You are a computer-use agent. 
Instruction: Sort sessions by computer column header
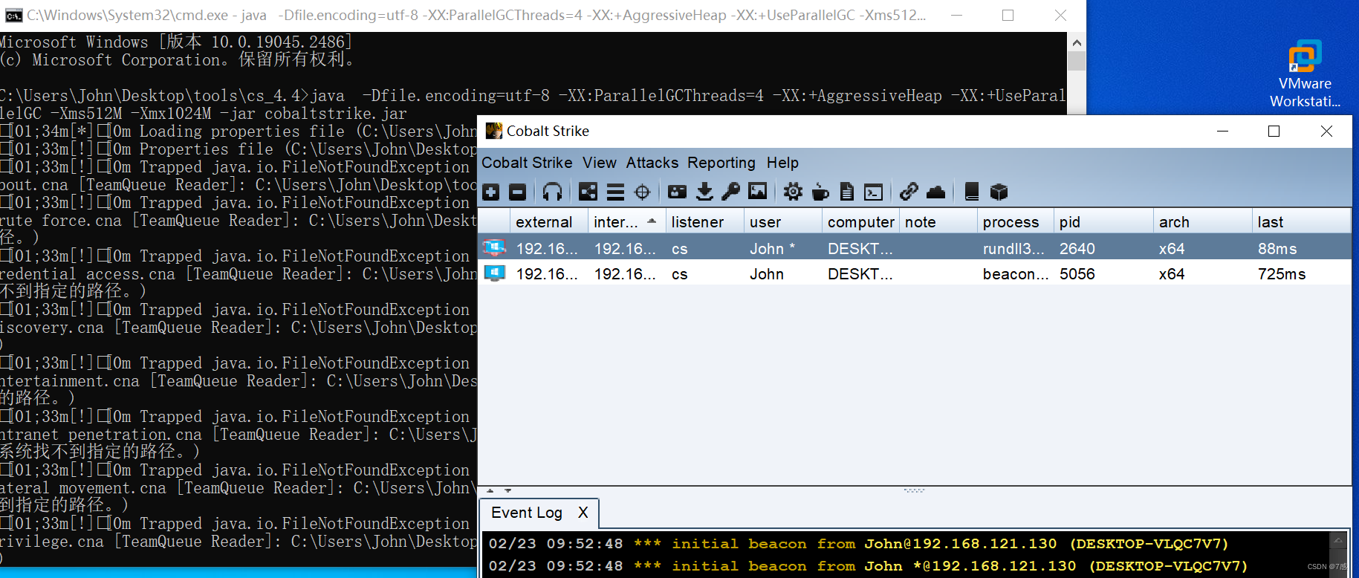[x=860, y=222]
